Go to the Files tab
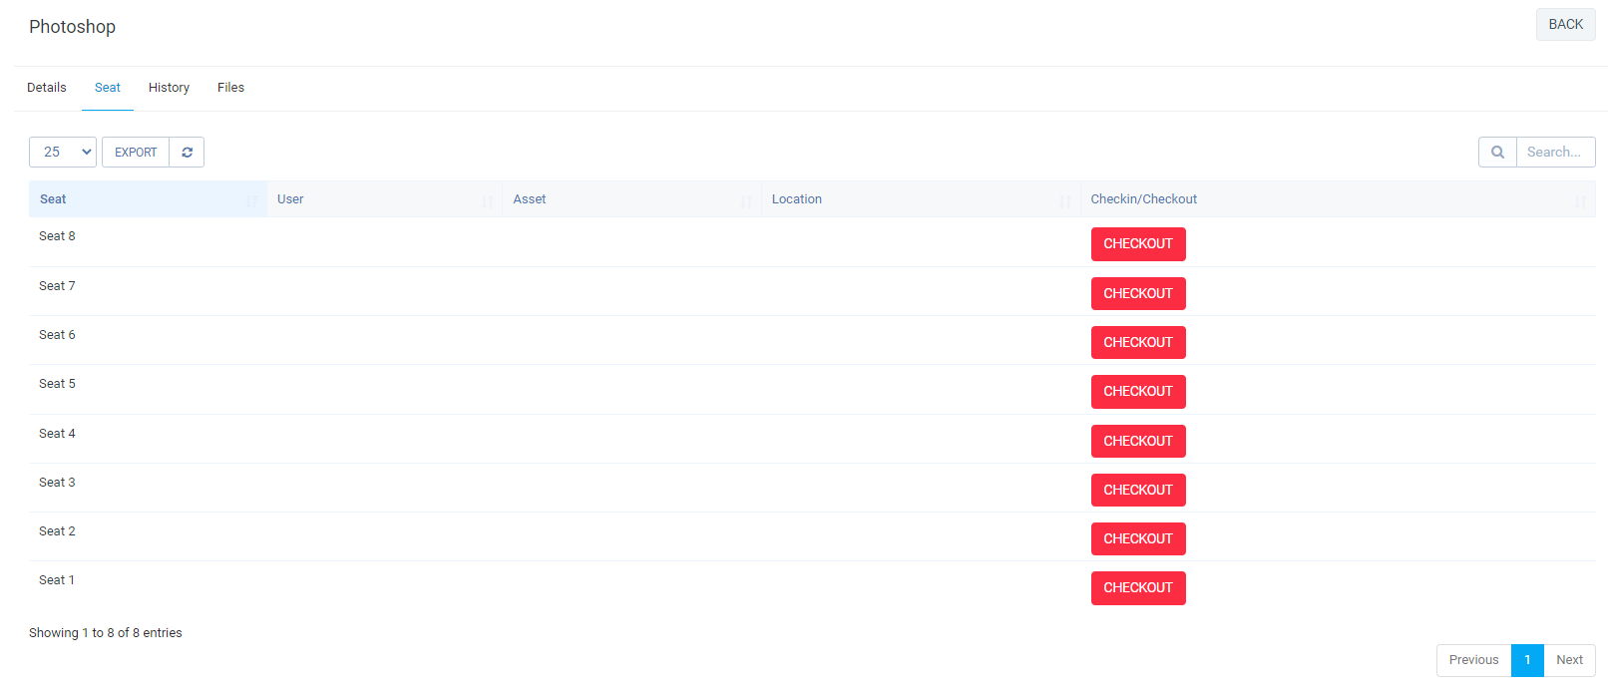 pos(230,88)
